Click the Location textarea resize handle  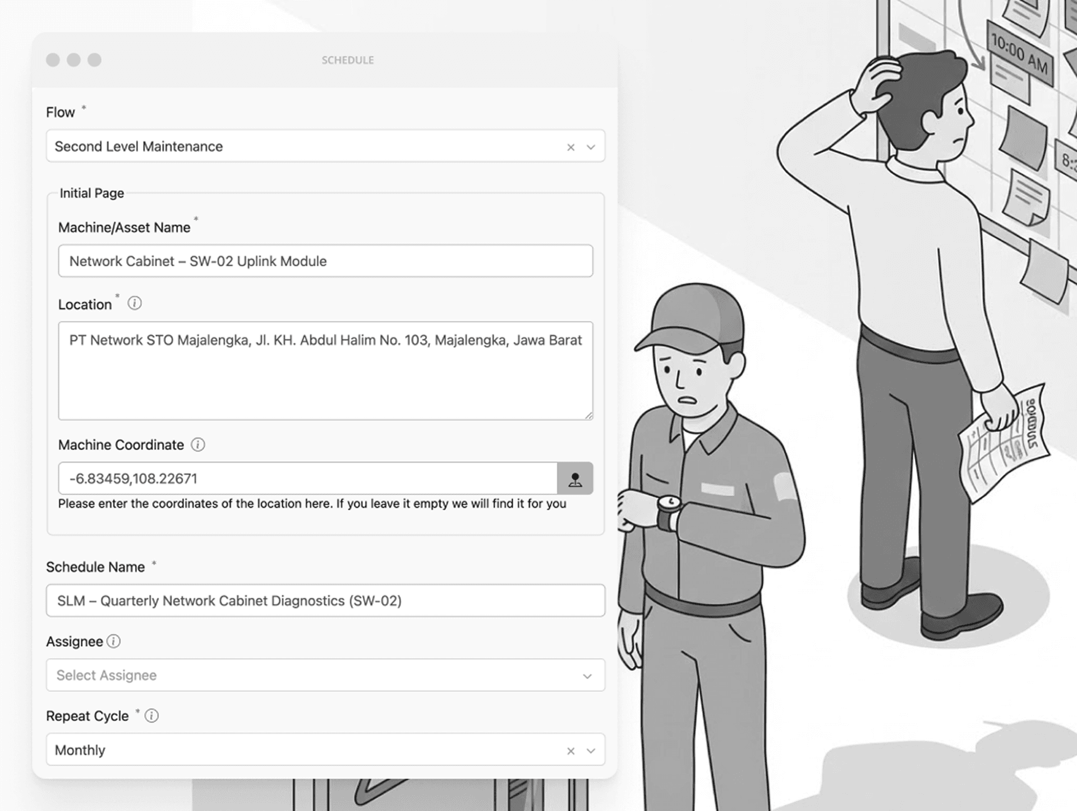588,415
